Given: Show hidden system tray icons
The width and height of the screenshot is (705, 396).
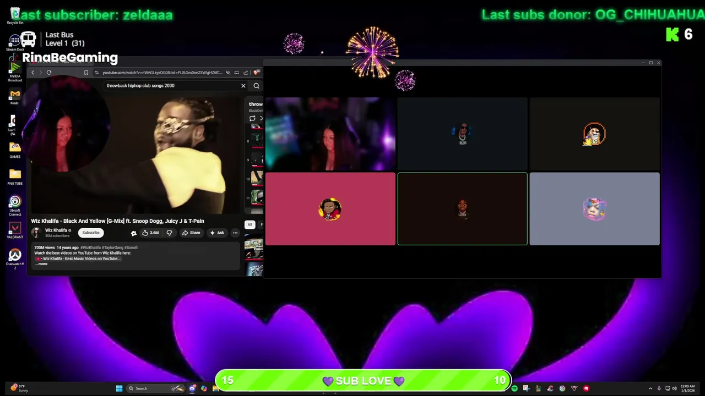Looking at the screenshot, I should pyautogui.click(x=650, y=388).
